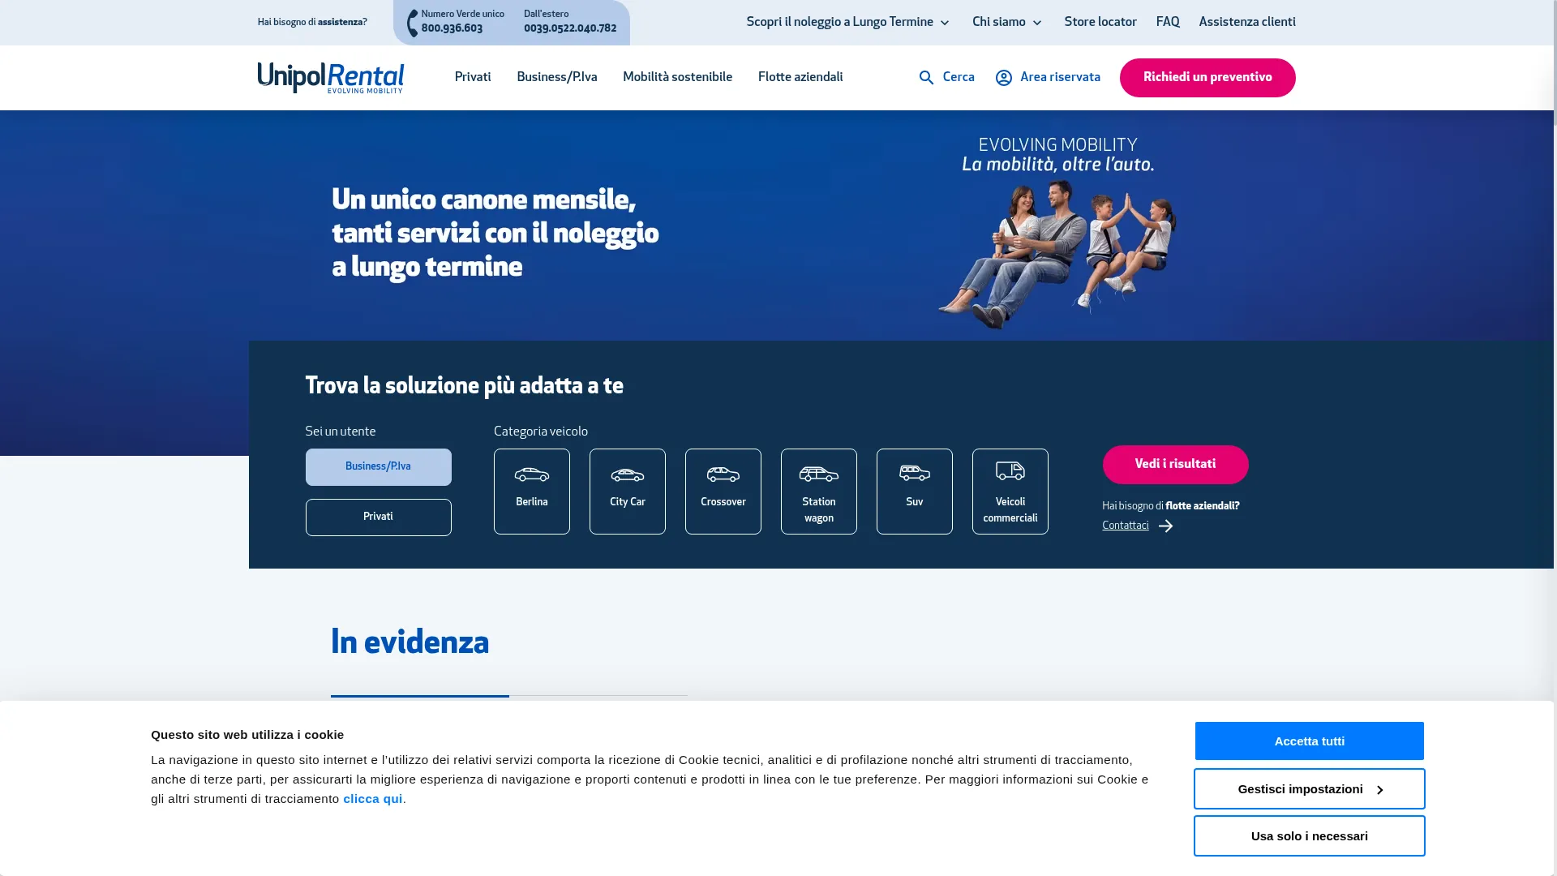Click the first In evidenza tab indicator
Image resolution: width=1557 pixels, height=876 pixels.
[420, 696]
